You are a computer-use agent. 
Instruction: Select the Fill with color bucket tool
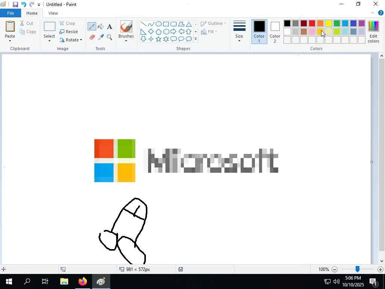coord(101,26)
